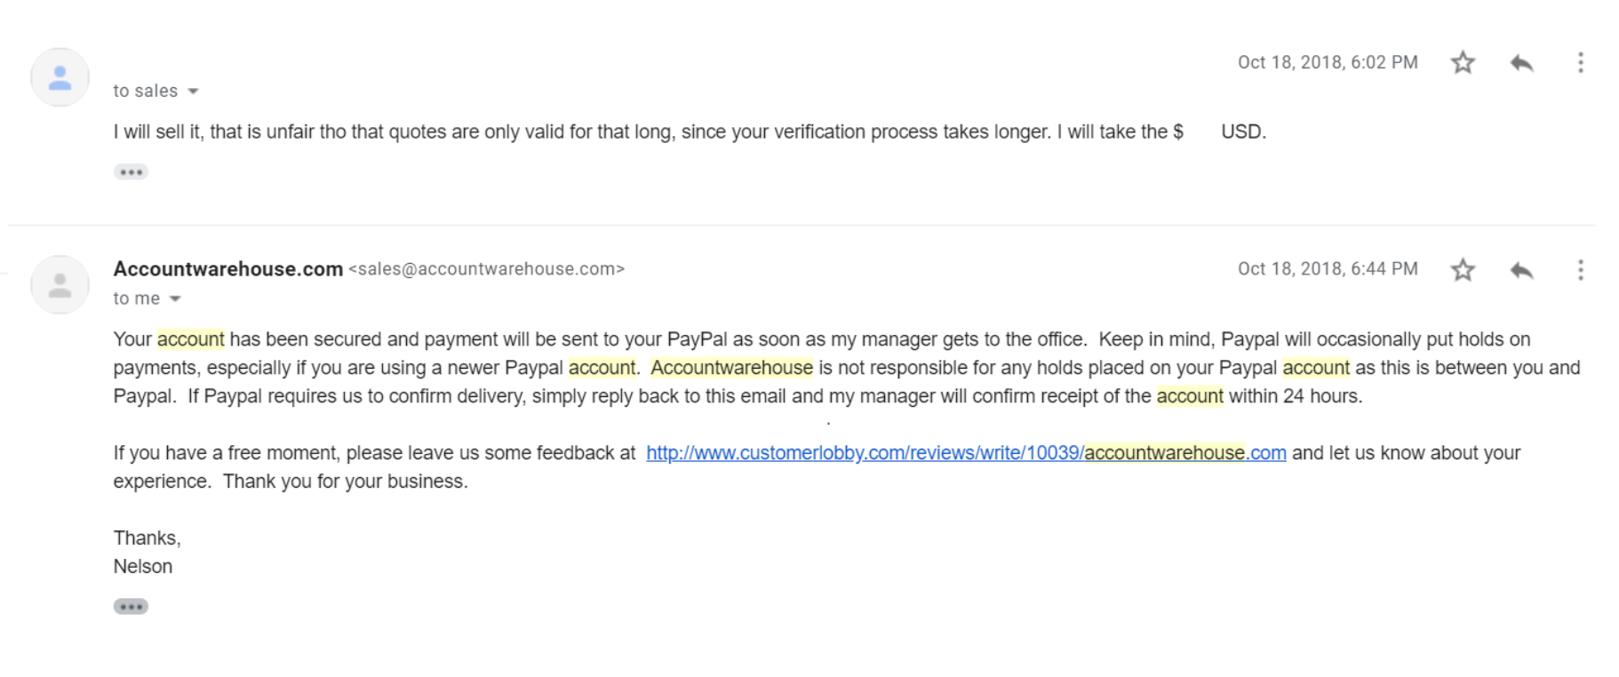Click the highlighted 'Accountwarehouse' word in body
This screenshot has width=1619, height=677.
[731, 368]
